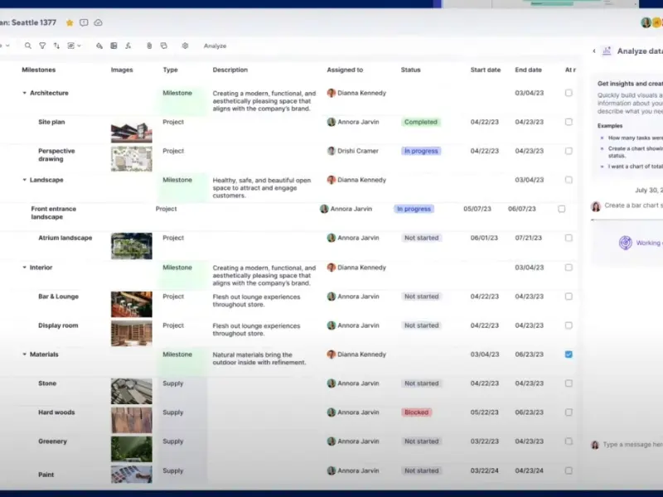This screenshot has height=497, width=663.
Task: Click the Type a message input field
Action: pyautogui.click(x=632, y=445)
